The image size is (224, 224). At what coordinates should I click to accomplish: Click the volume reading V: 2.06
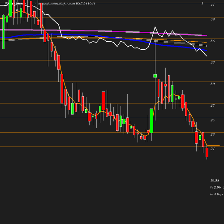(x=215, y=187)
